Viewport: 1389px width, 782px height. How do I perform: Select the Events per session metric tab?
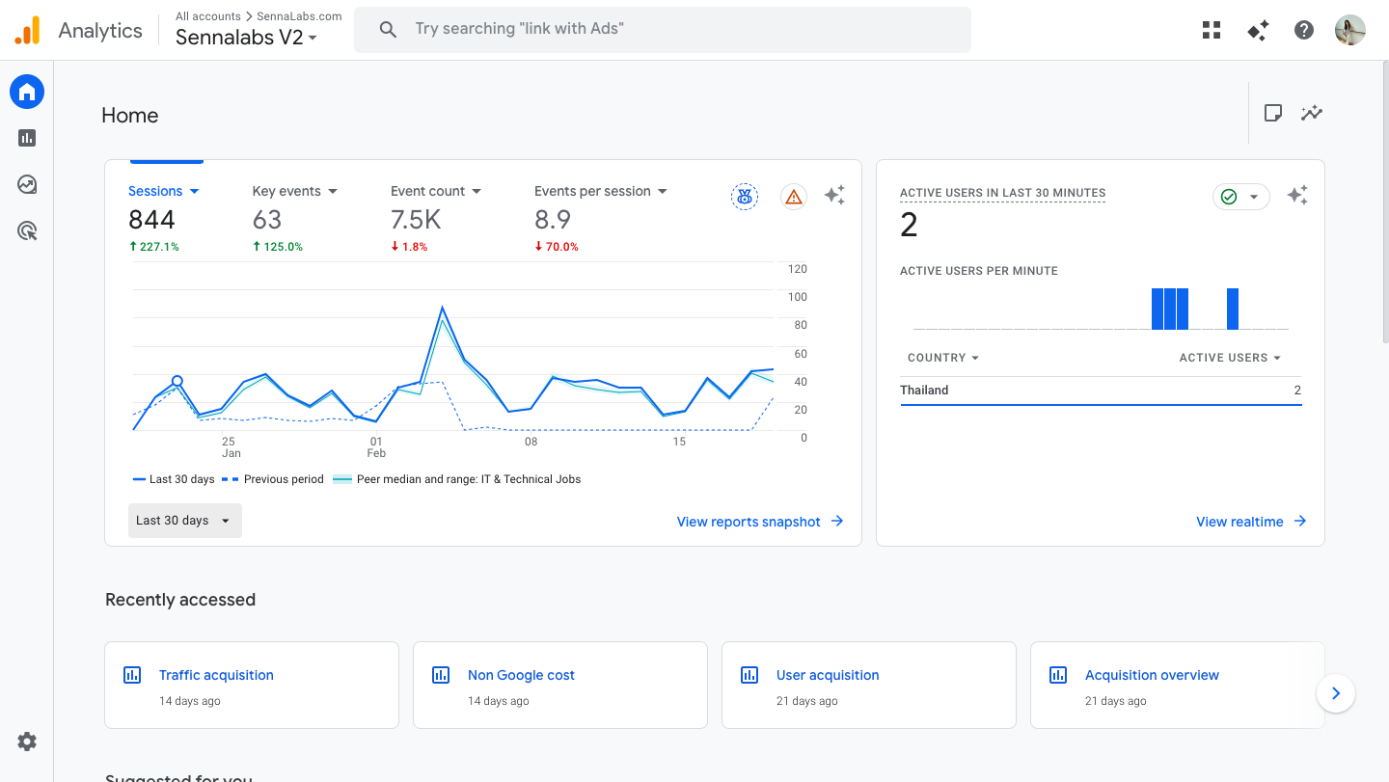(600, 191)
